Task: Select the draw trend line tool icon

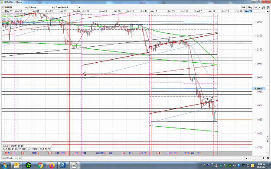Action: click(x=260, y=7)
